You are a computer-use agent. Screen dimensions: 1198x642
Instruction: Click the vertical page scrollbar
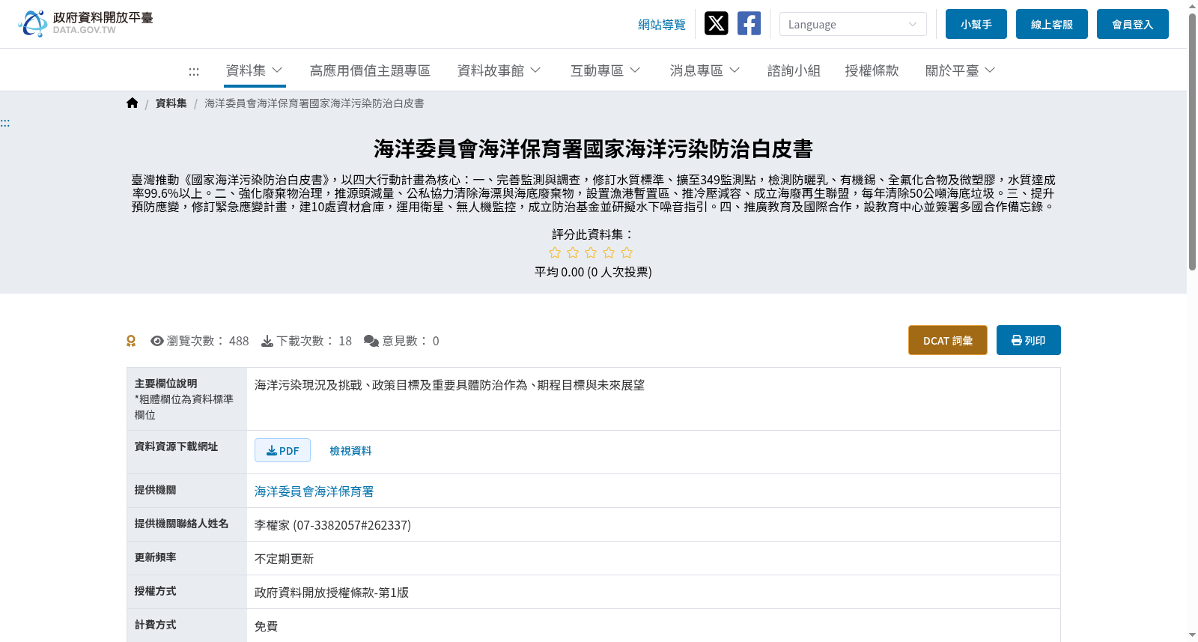coord(1192,142)
